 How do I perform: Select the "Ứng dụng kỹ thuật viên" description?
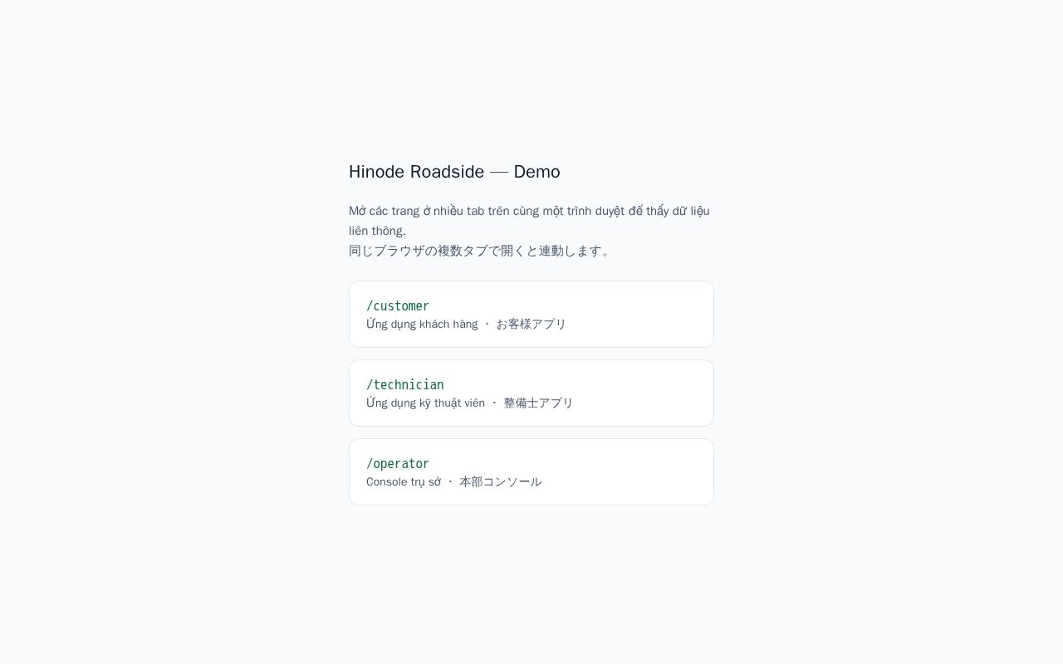[425, 403]
